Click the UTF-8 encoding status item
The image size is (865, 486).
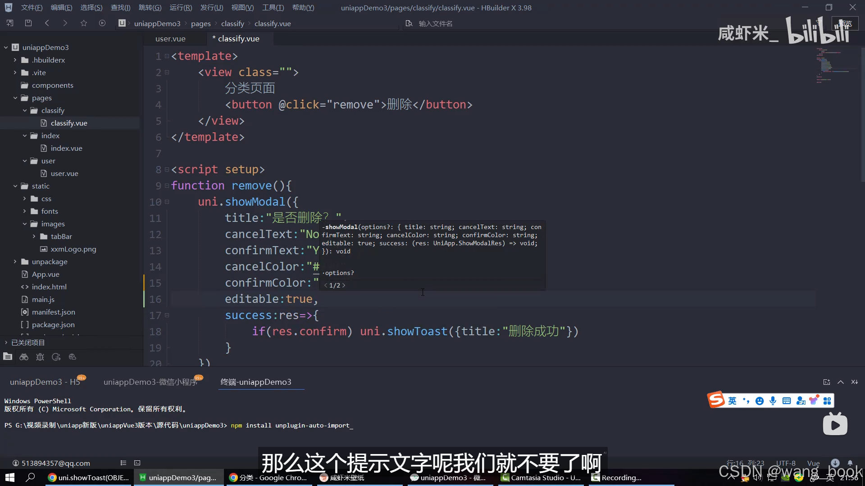786,463
